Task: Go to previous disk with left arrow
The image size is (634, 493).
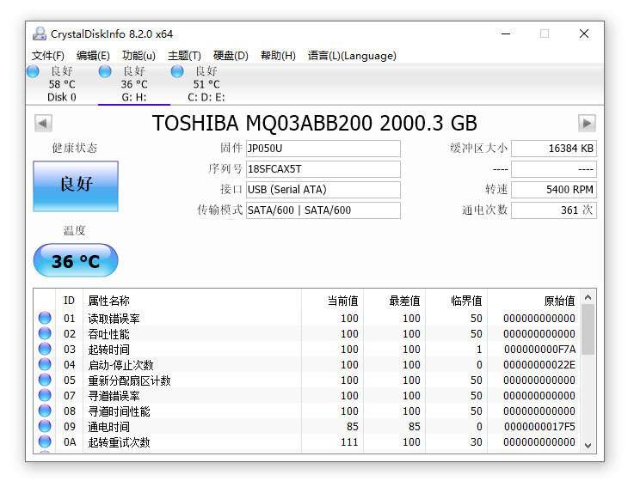Action: (42, 123)
